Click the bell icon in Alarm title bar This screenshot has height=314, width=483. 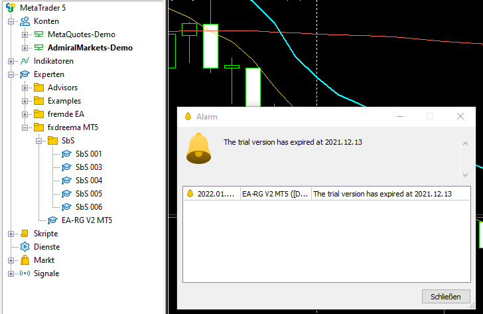[188, 116]
